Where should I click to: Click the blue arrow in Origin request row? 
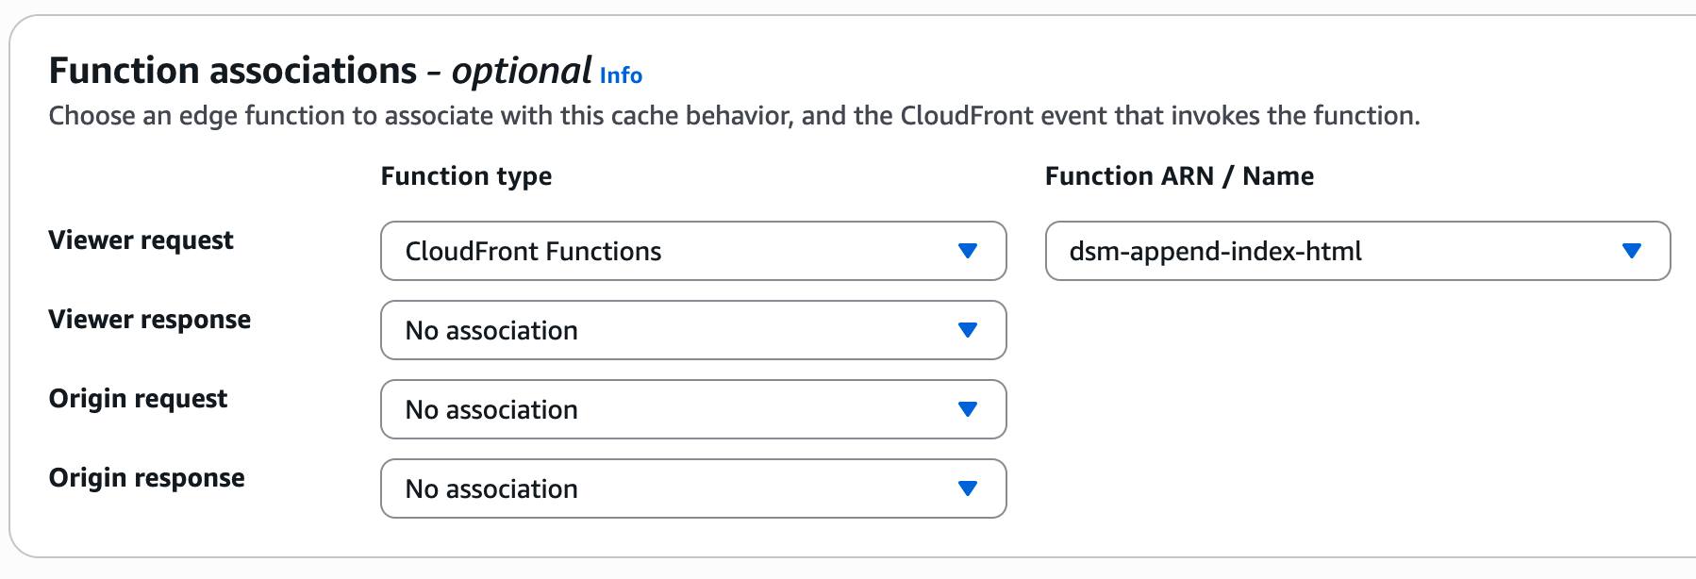click(967, 409)
